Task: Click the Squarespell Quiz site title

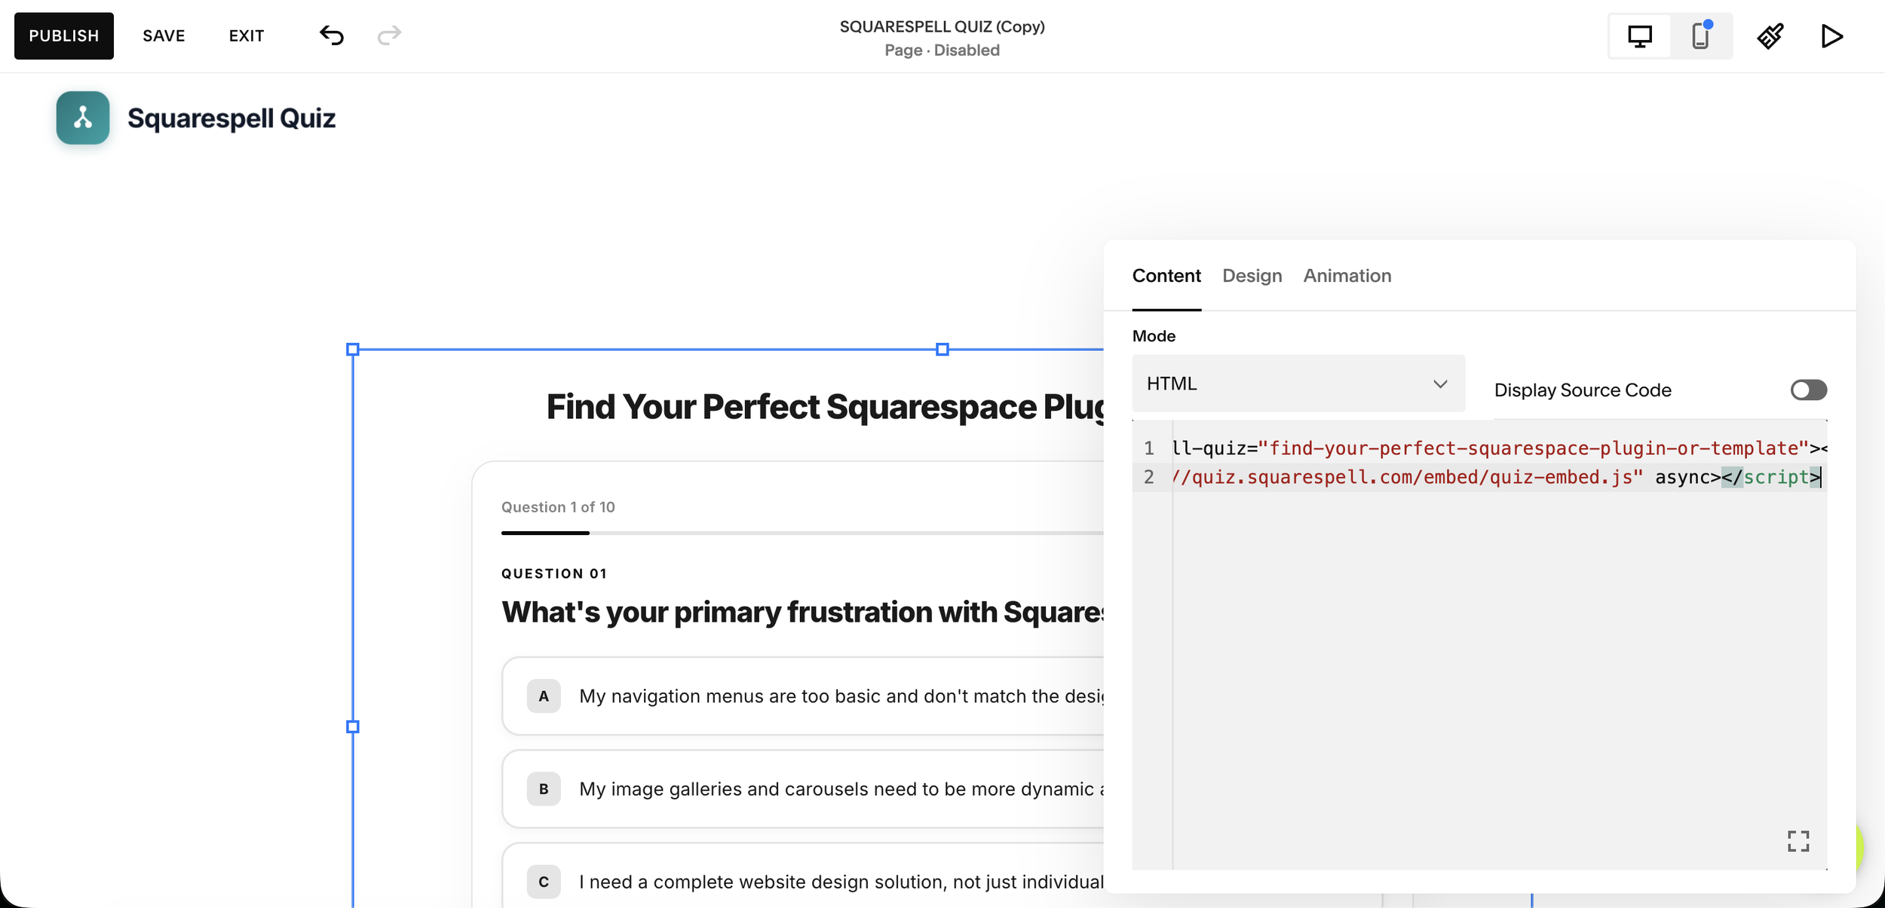Action: pyautogui.click(x=231, y=118)
